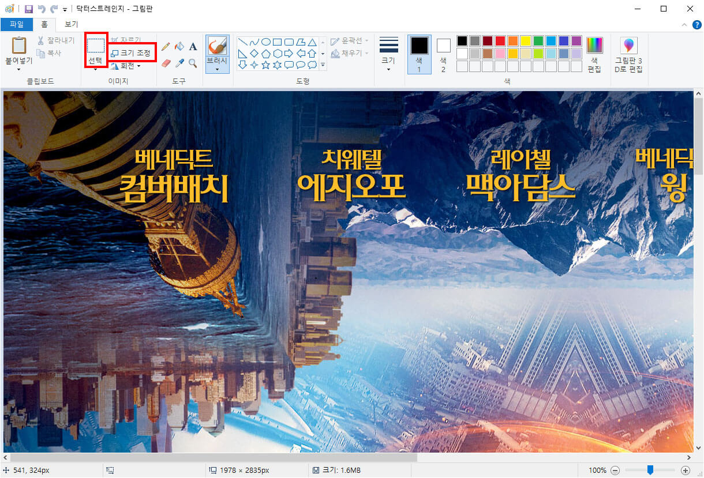Choose the Right arrow shape
The image size is (704, 478).
(x=289, y=54)
